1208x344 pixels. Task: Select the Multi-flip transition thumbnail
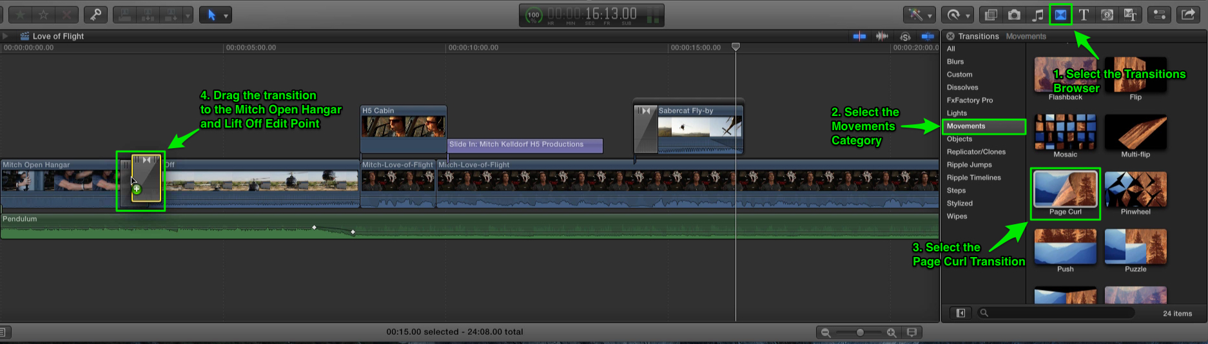[x=1135, y=132]
